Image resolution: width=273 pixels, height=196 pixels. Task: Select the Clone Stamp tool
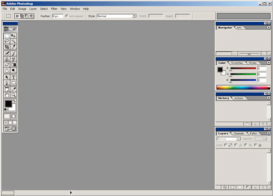click(7, 59)
